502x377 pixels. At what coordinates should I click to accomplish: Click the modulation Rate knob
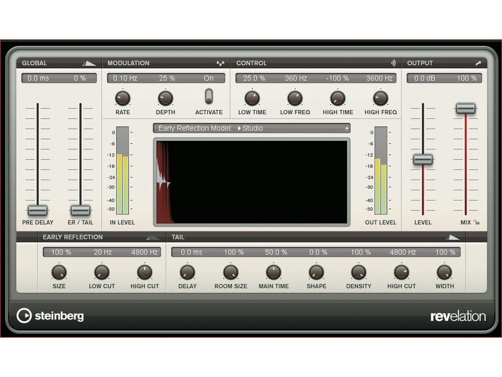[x=123, y=98]
